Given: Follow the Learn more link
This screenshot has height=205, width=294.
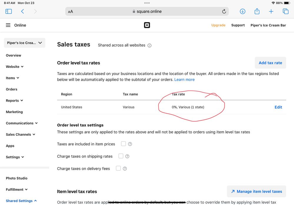Looking at the screenshot, I should pos(184,80).
